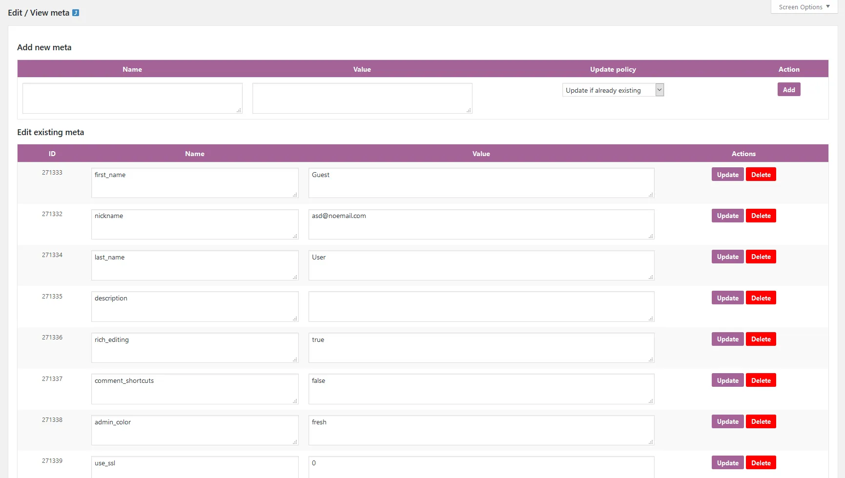Image resolution: width=845 pixels, height=478 pixels.
Task: Edit the Guest value field for first_name
Action: (481, 183)
